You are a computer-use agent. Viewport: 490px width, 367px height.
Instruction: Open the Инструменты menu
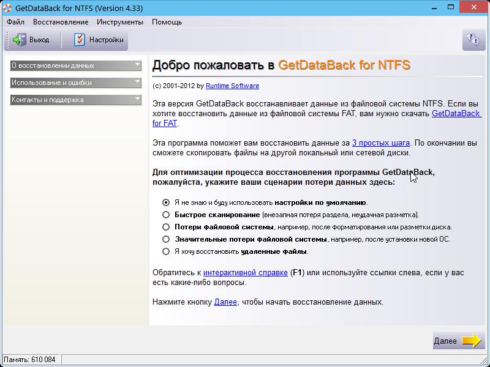pyautogui.click(x=120, y=22)
